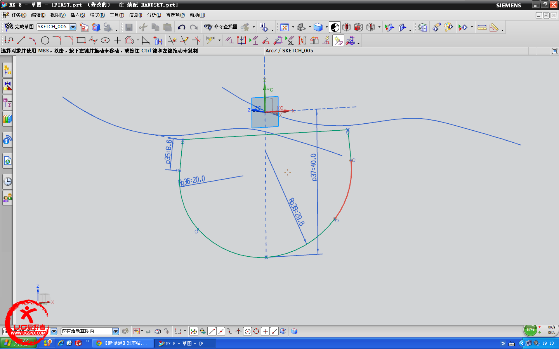The width and height of the screenshot is (559, 349).
Task: Expand the Inferred Dimensions dropdown arrow
Action: tap(220, 40)
